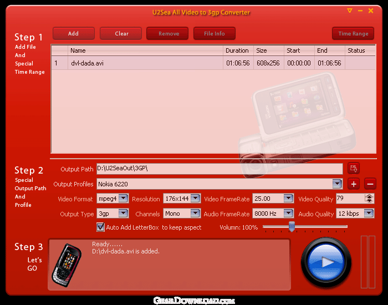Remove output profile with minus icon
Image resolution: width=388 pixels, height=305 pixels.
coord(370,184)
